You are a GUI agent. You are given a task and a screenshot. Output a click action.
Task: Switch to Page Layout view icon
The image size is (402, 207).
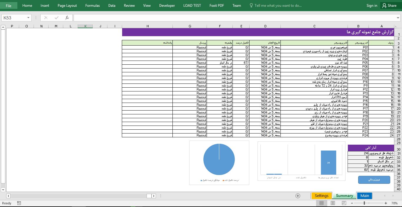333,203
